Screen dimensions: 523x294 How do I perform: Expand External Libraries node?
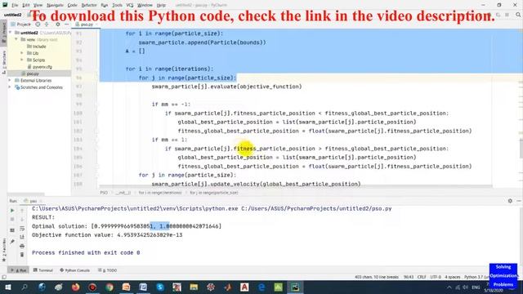point(10,80)
